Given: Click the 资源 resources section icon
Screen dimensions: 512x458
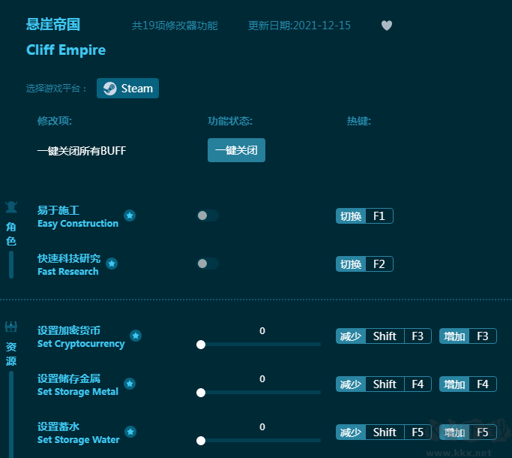Looking at the screenshot, I should click(x=11, y=327).
